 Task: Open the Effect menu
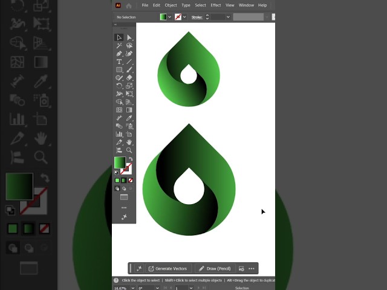pyautogui.click(x=216, y=5)
